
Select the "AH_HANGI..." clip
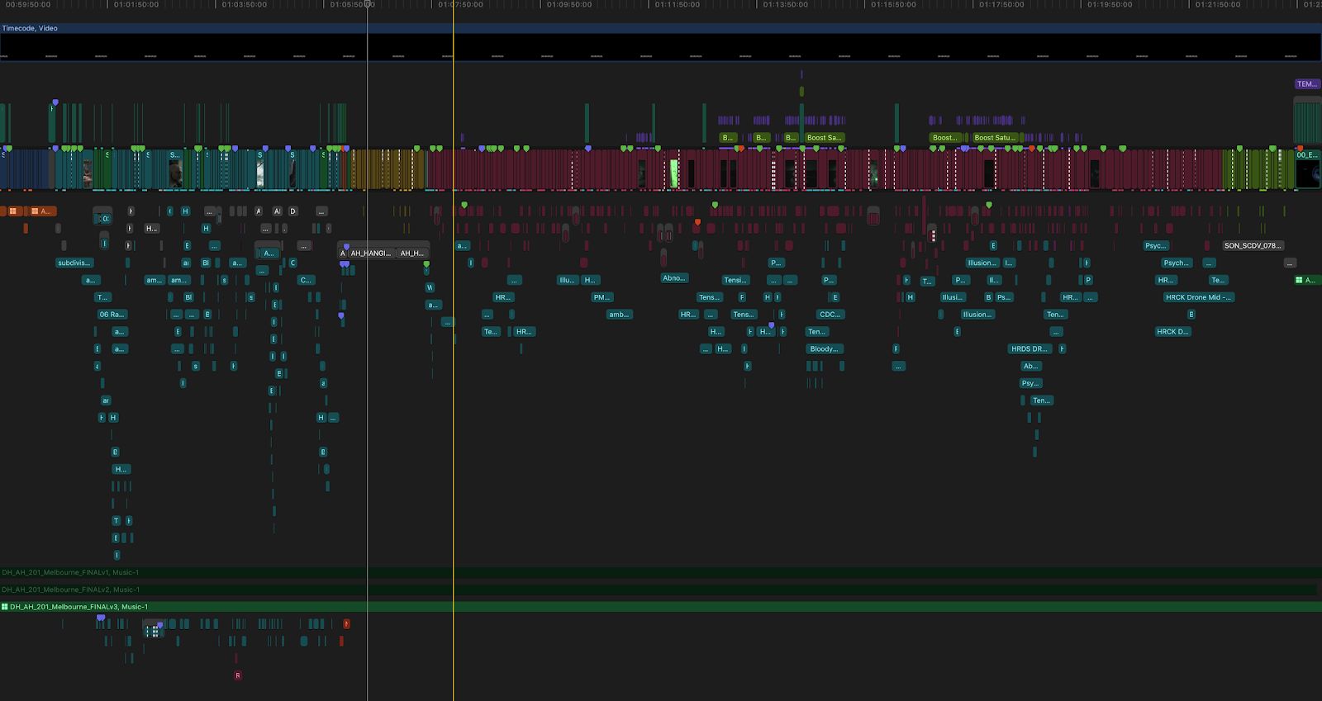coord(371,253)
